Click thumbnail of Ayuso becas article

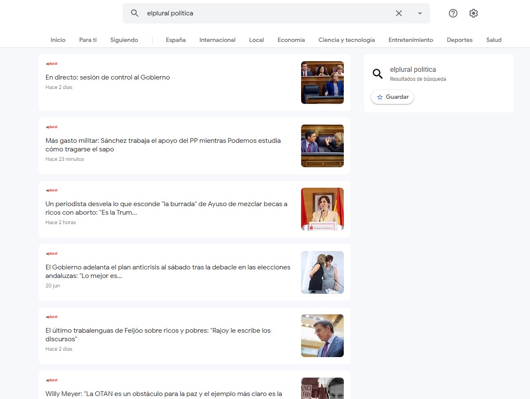pos(322,209)
